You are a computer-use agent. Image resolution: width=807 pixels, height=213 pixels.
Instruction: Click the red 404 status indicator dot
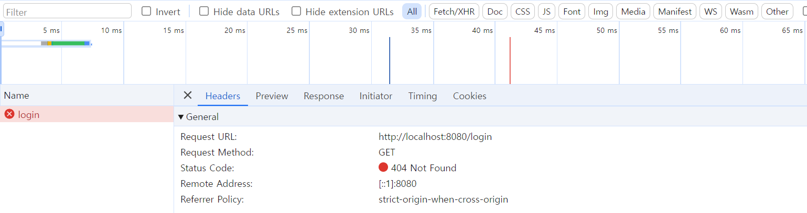point(383,168)
